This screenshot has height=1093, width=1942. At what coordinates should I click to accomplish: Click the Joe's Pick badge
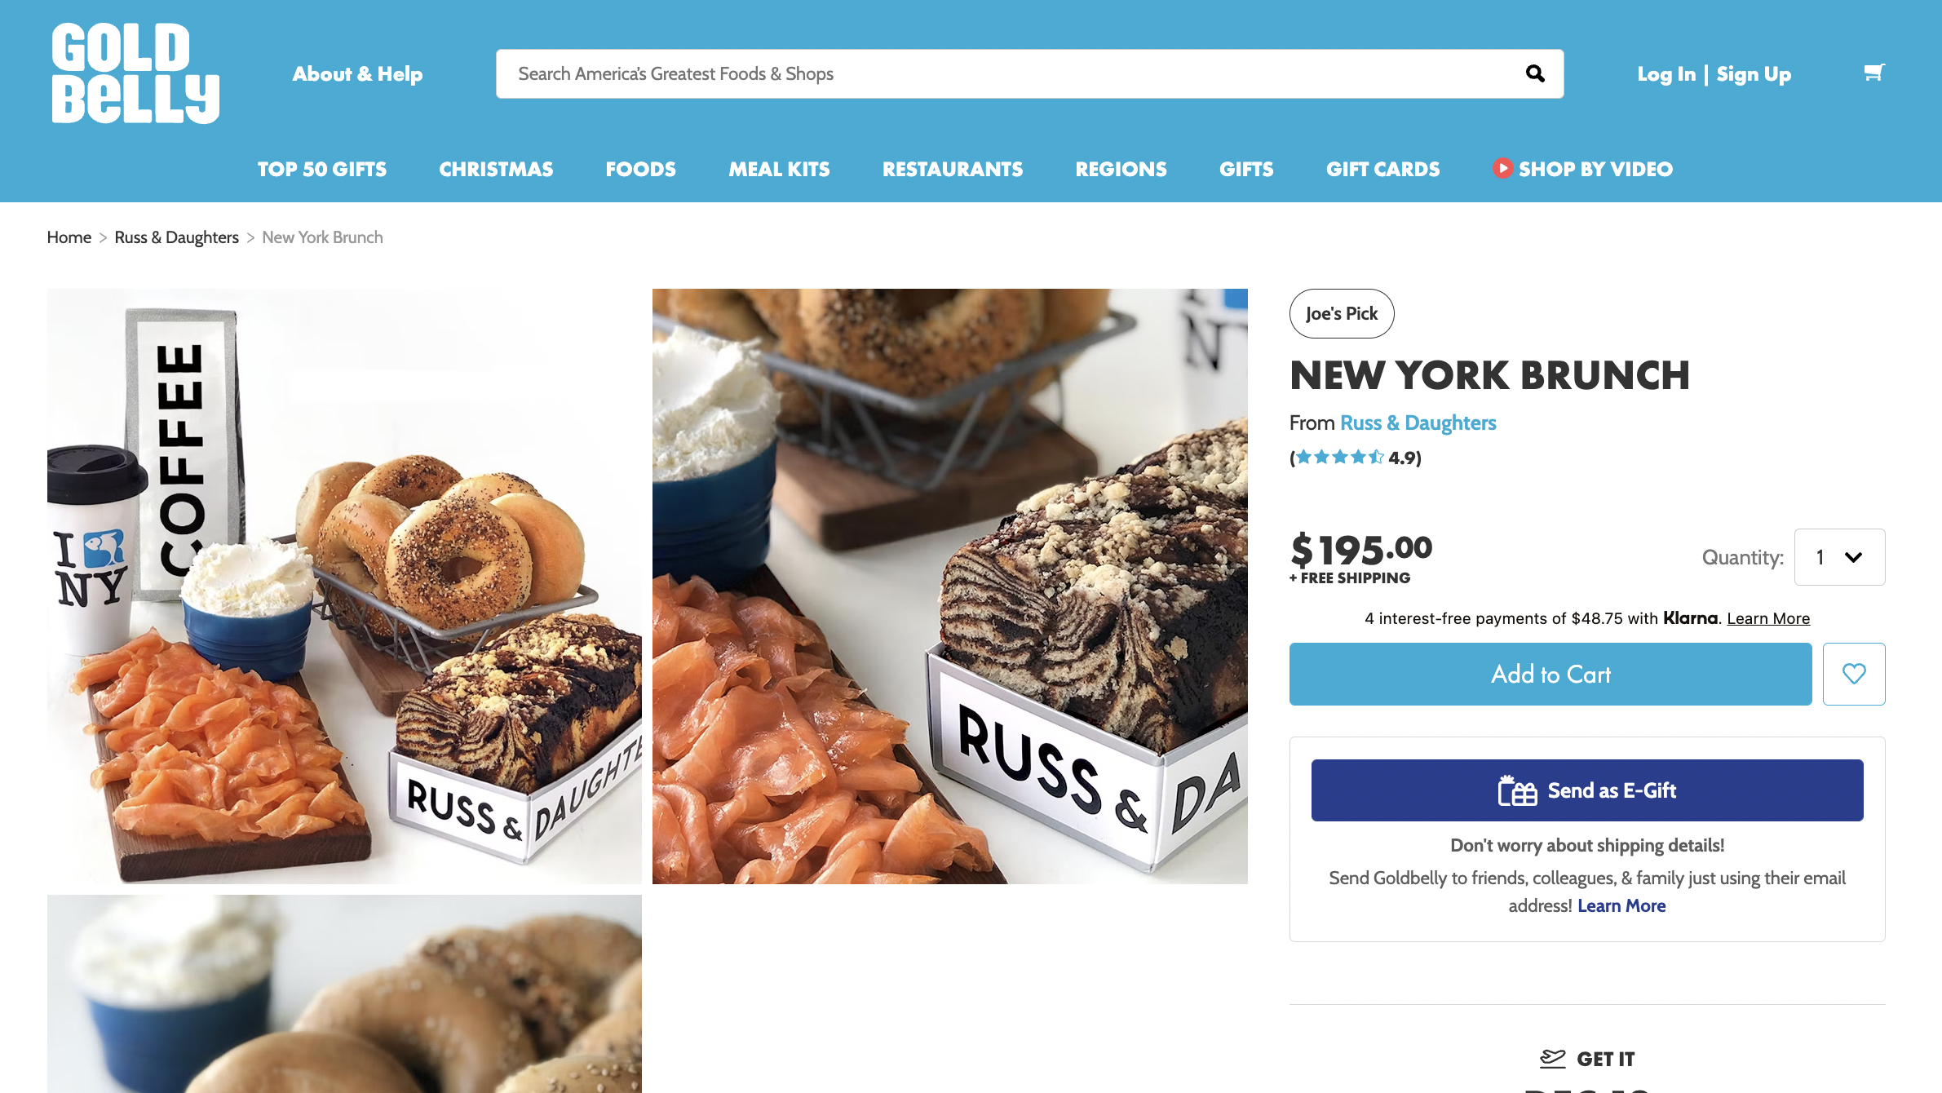(x=1342, y=313)
